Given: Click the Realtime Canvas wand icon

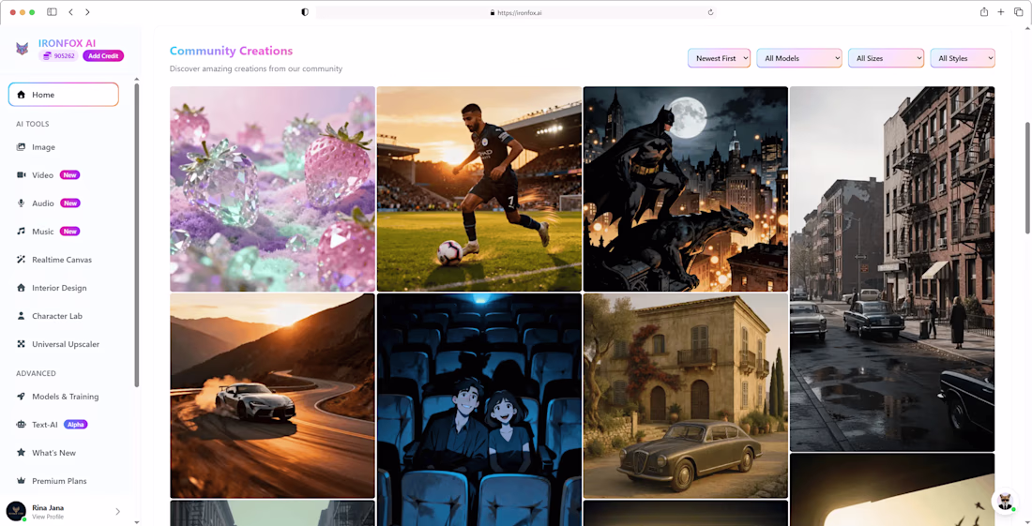Looking at the screenshot, I should click(21, 260).
